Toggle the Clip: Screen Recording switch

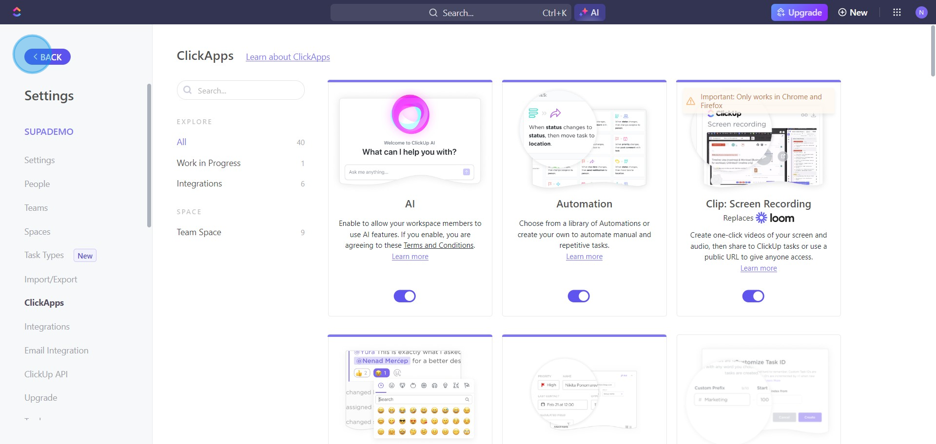[x=753, y=296]
